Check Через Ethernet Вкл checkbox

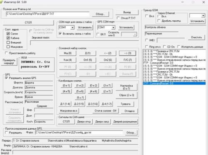(x=159, y=16)
